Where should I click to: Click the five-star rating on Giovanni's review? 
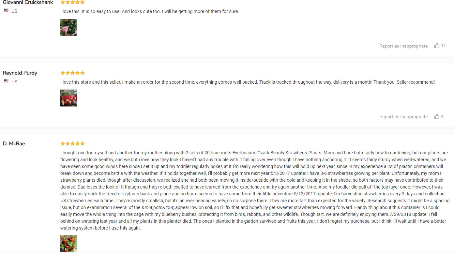tap(72, 2)
